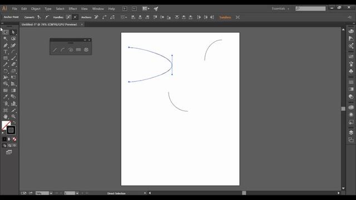
Task: Set the paint mode to Color
Action: [4, 139]
